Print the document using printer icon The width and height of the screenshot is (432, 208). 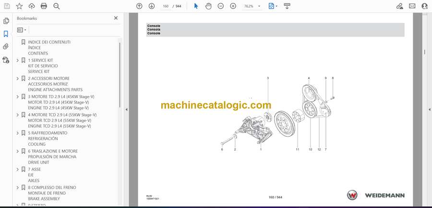pyautogui.click(x=44, y=6)
